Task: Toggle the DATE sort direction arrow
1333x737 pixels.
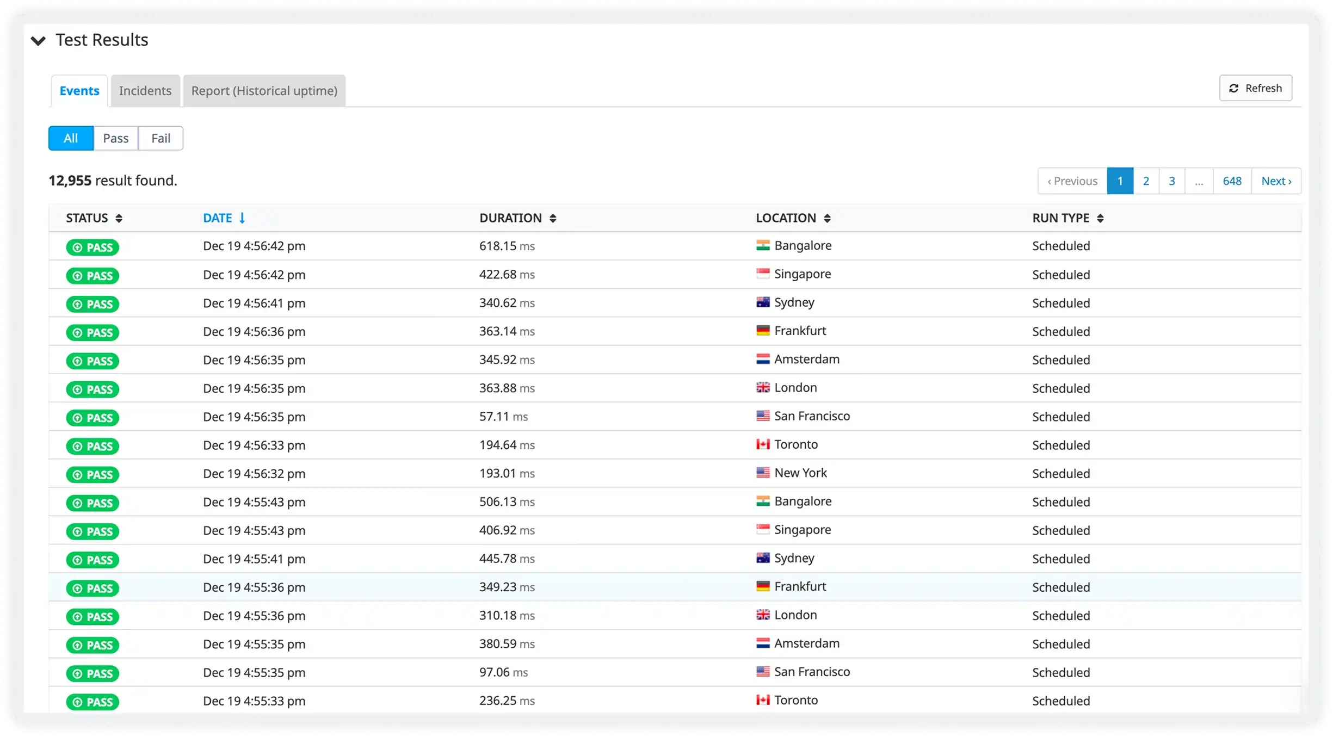Action: (x=243, y=218)
